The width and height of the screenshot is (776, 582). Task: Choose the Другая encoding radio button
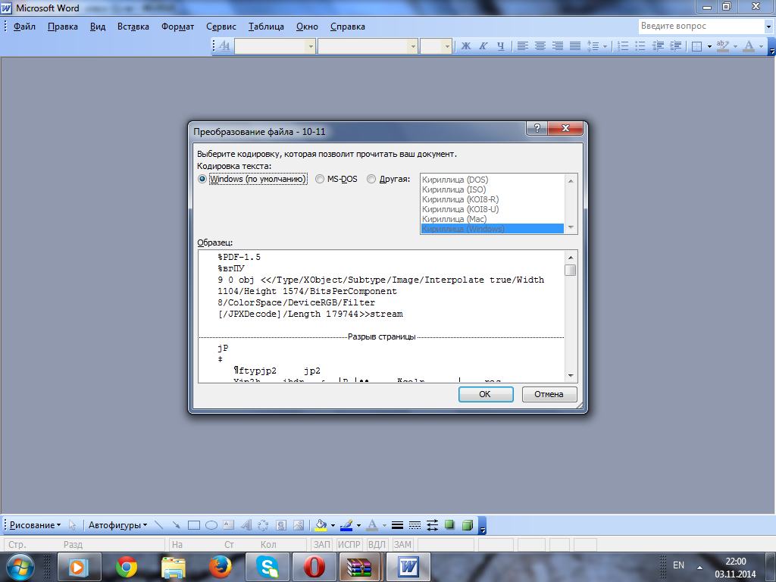tap(371, 179)
